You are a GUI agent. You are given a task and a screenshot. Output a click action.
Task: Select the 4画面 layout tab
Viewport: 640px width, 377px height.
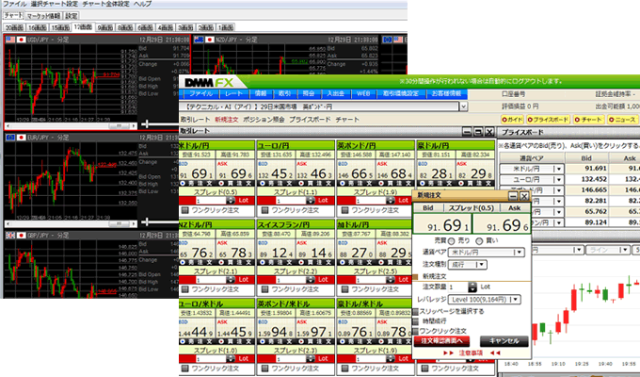click(x=166, y=28)
